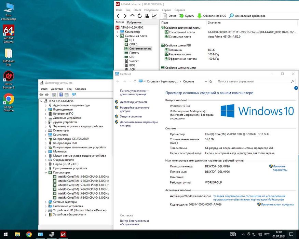Click the license agreement terms link

(249, 198)
